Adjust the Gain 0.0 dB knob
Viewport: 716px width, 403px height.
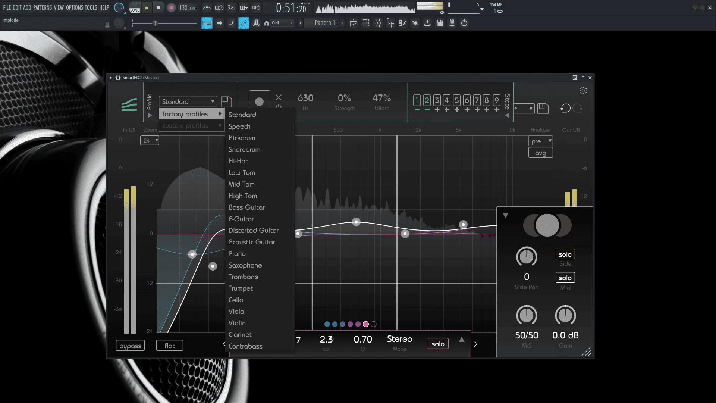565,315
